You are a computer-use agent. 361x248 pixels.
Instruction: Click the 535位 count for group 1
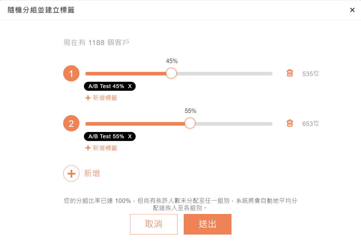(310, 74)
